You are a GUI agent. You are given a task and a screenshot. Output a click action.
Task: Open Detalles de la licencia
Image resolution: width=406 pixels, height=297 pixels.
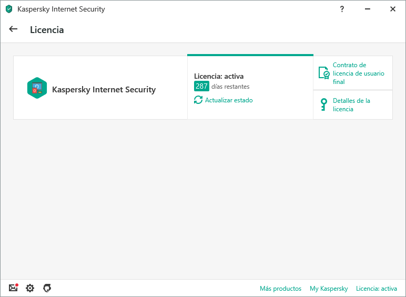coord(351,105)
